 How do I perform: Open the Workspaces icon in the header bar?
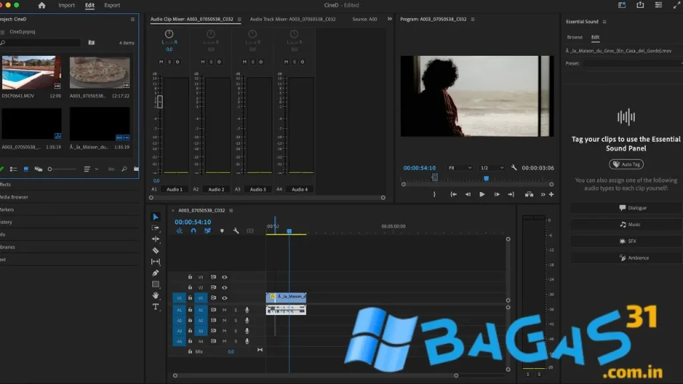(622, 5)
